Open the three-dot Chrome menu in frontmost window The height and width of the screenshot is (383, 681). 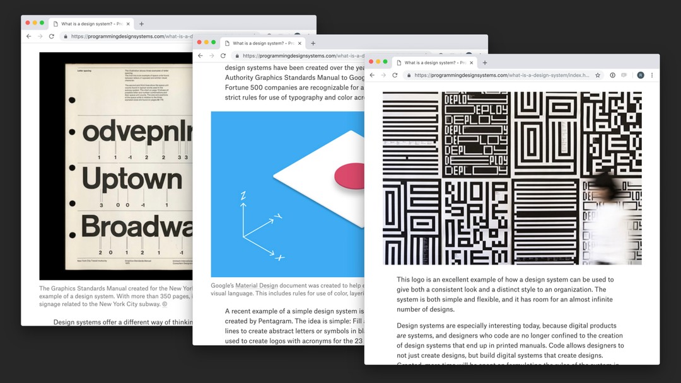tap(653, 74)
